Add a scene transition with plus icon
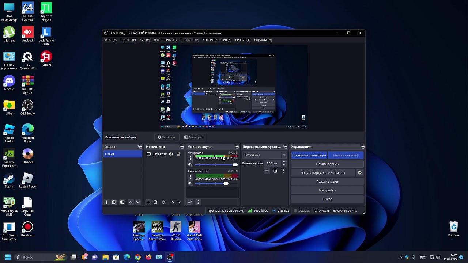The height and width of the screenshot is (263, 468). 267,171
